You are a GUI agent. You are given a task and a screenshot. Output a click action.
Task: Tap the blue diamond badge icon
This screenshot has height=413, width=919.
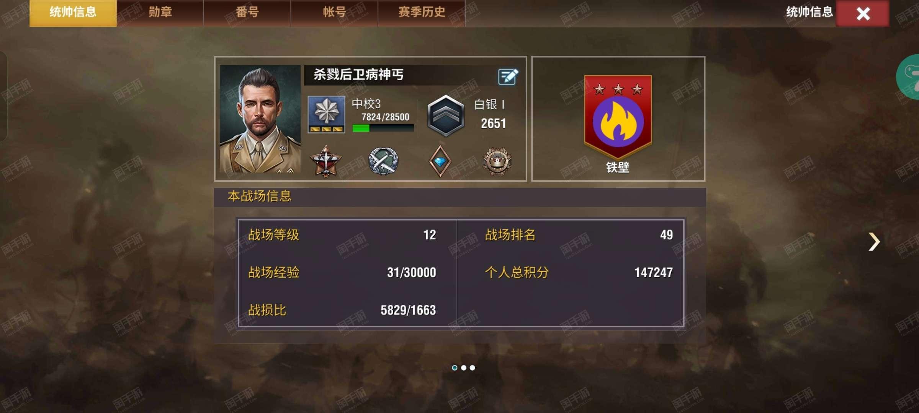pos(440,162)
